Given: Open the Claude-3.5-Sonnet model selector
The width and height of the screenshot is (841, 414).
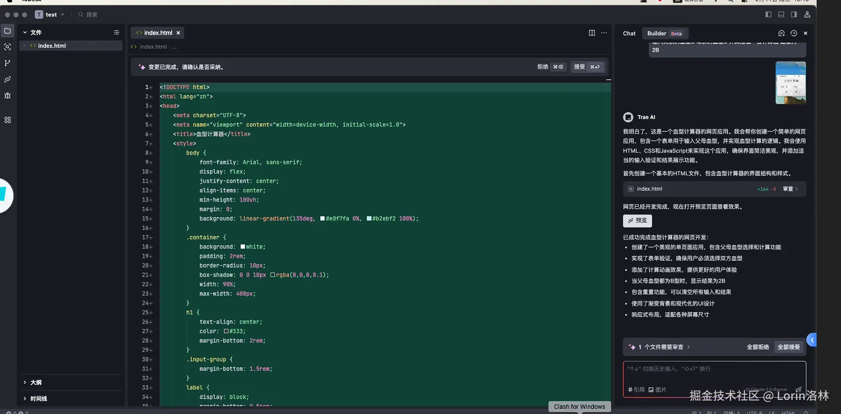Looking at the screenshot, I should pos(766,390).
